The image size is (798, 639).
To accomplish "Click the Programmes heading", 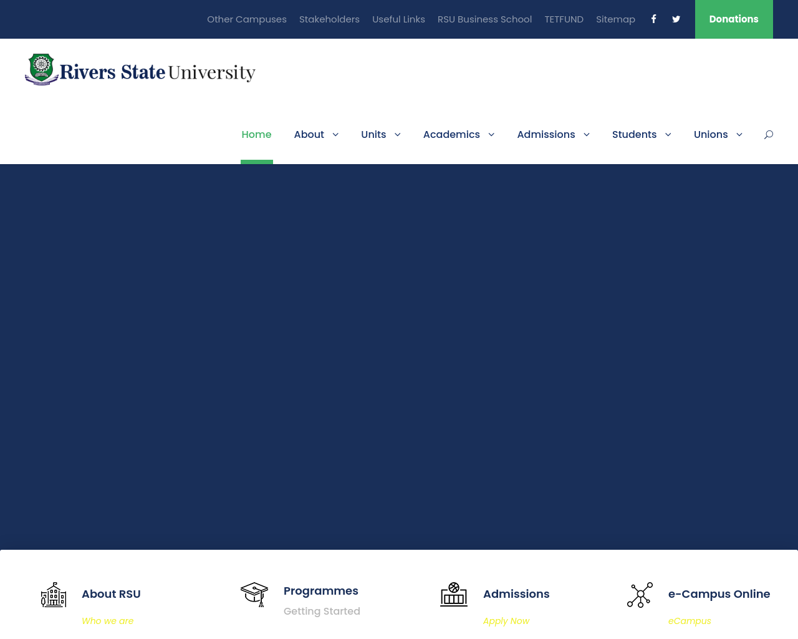I will [x=321, y=591].
